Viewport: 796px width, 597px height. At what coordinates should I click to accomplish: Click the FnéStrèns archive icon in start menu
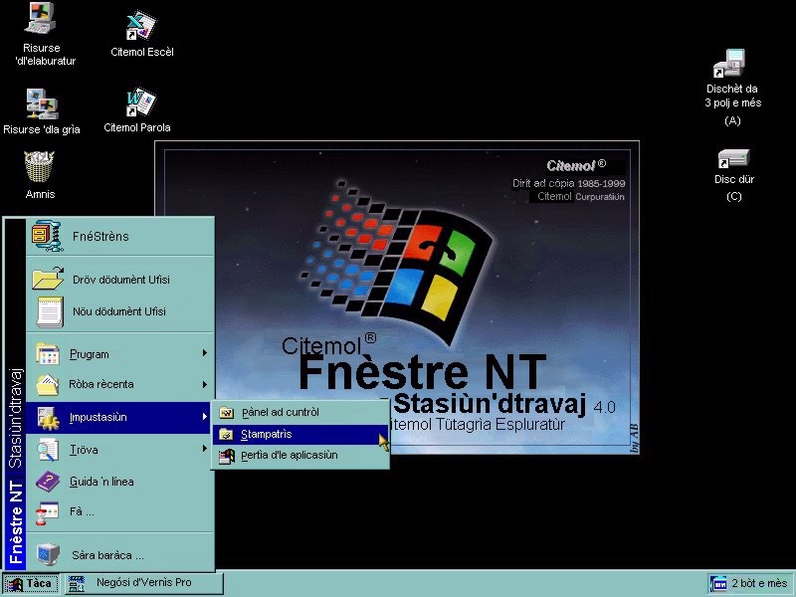click(x=47, y=236)
